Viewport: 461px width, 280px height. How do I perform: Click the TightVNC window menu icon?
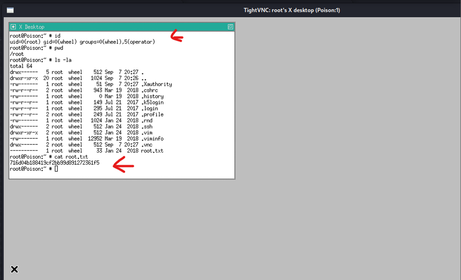[x=10, y=10]
